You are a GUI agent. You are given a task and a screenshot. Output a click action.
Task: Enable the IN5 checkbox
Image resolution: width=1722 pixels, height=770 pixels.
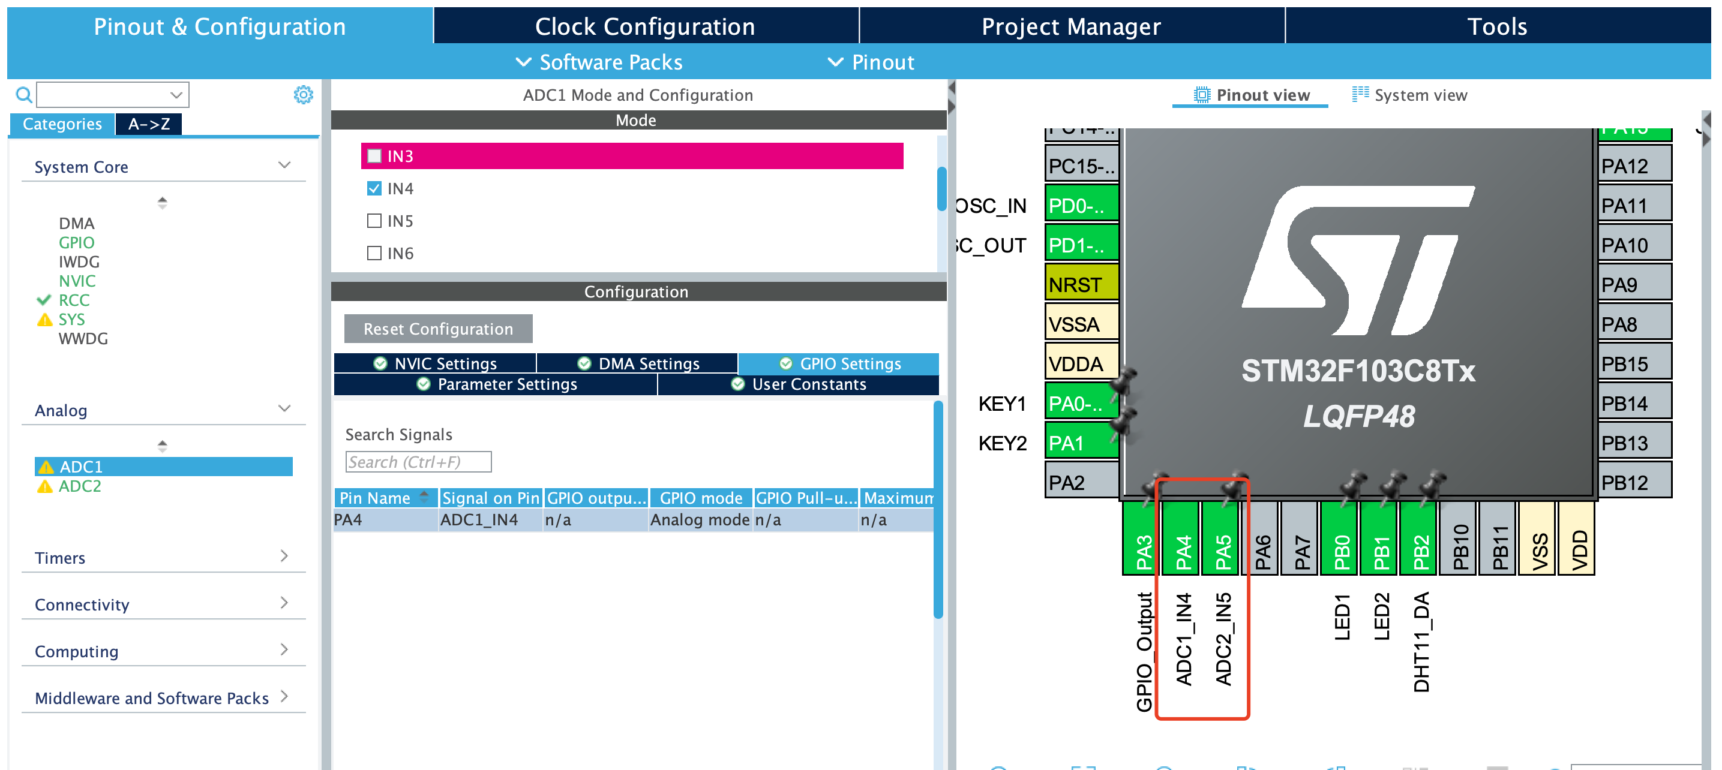(374, 221)
